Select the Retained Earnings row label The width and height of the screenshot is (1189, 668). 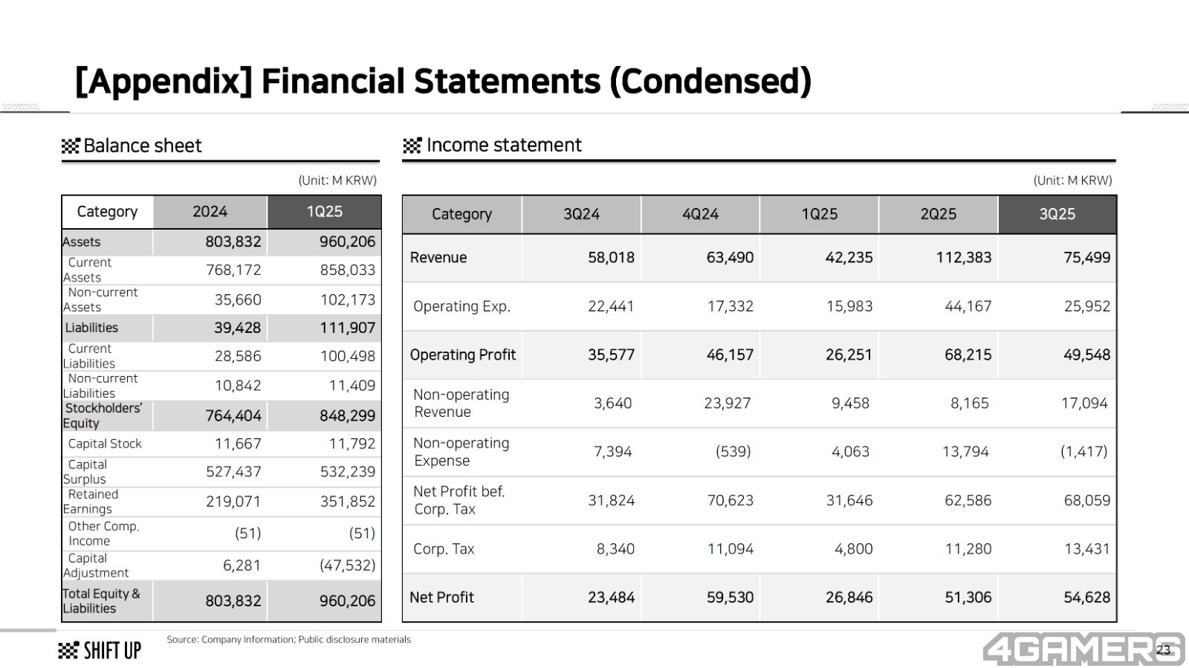pos(91,502)
